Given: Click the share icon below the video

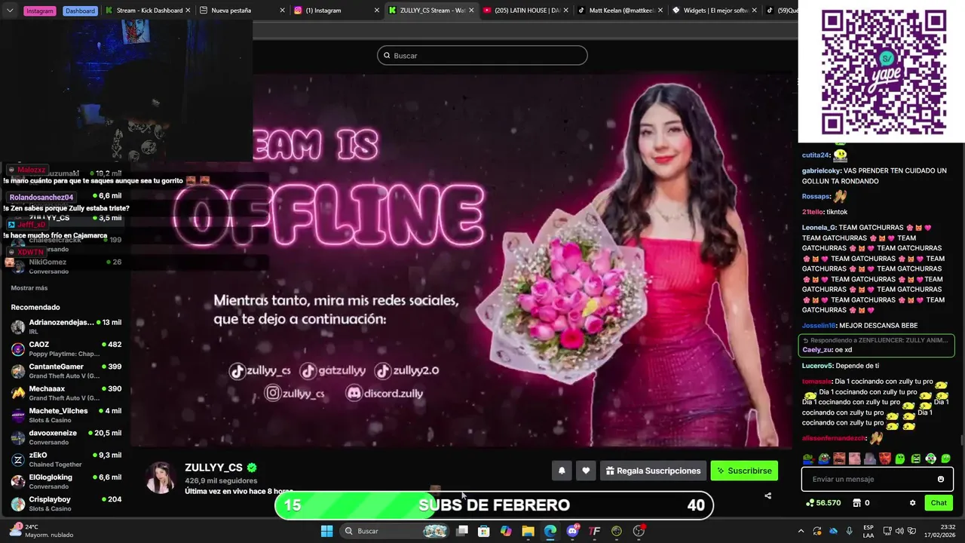Looking at the screenshot, I should point(767,495).
